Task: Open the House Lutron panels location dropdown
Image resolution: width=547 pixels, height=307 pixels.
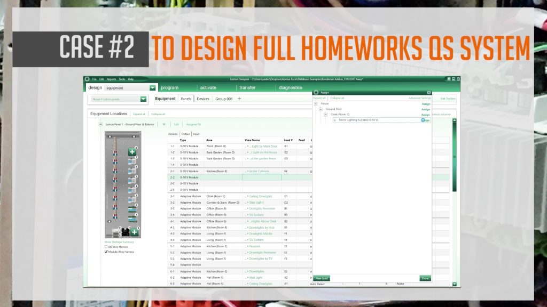Action: tap(143, 99)
